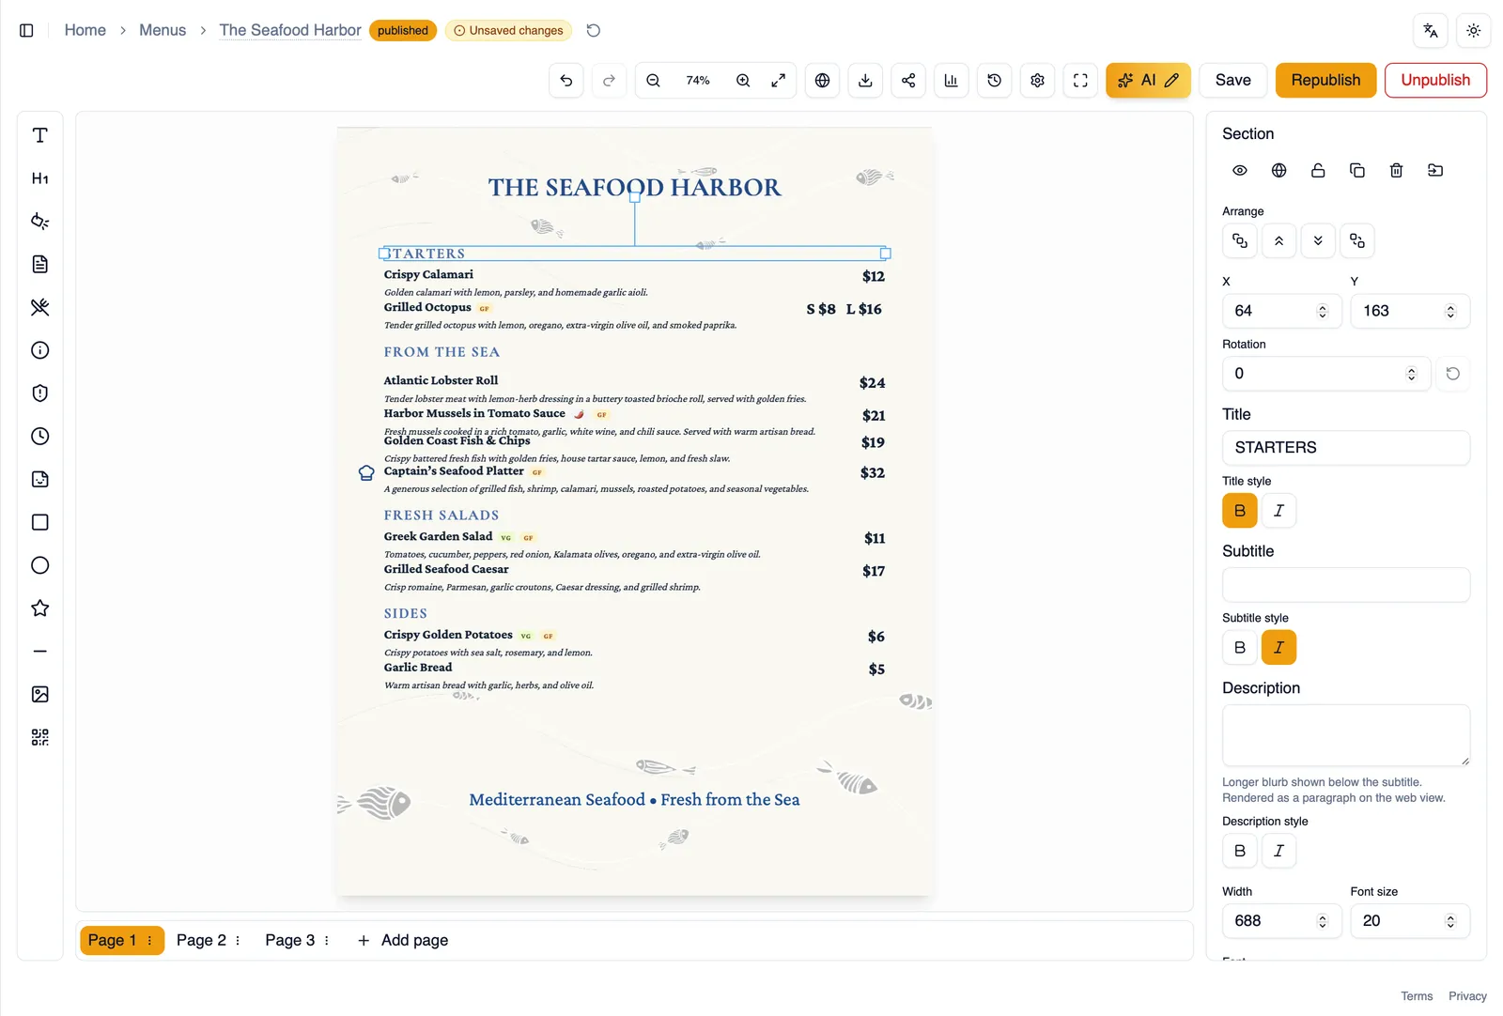This screenshot has width=1503, height=1016.
Task: Open the language translation menu
Action: [x=1430, y=31]
